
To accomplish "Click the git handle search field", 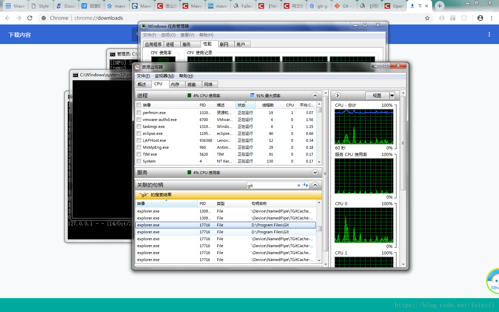I will tap(271, 186).
